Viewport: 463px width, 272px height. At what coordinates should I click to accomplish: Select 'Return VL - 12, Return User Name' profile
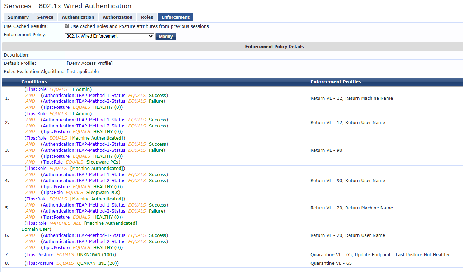pos(348,123)
